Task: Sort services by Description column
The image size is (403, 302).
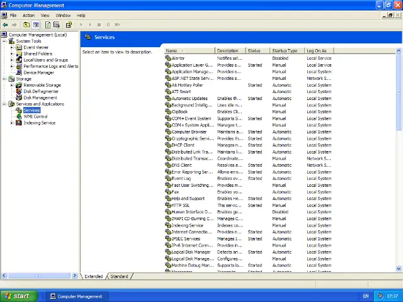Action: (230, 50)
